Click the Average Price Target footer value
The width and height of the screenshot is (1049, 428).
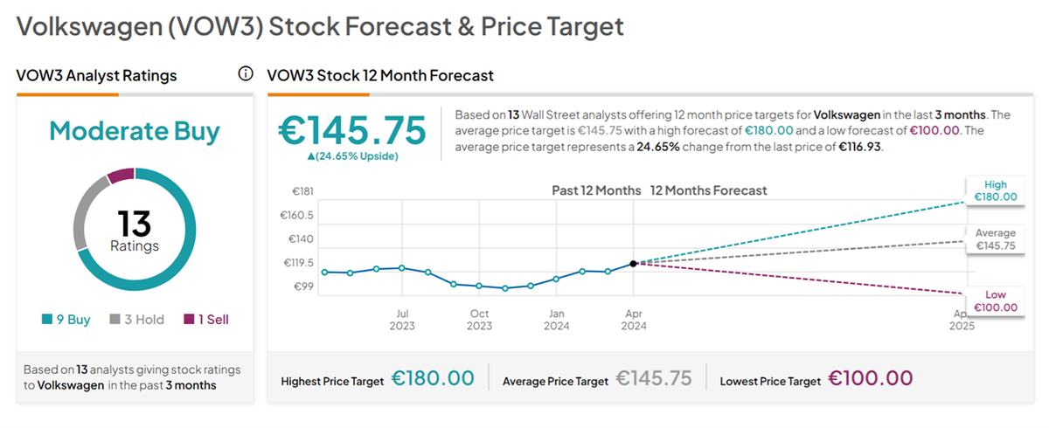[653, 378]
